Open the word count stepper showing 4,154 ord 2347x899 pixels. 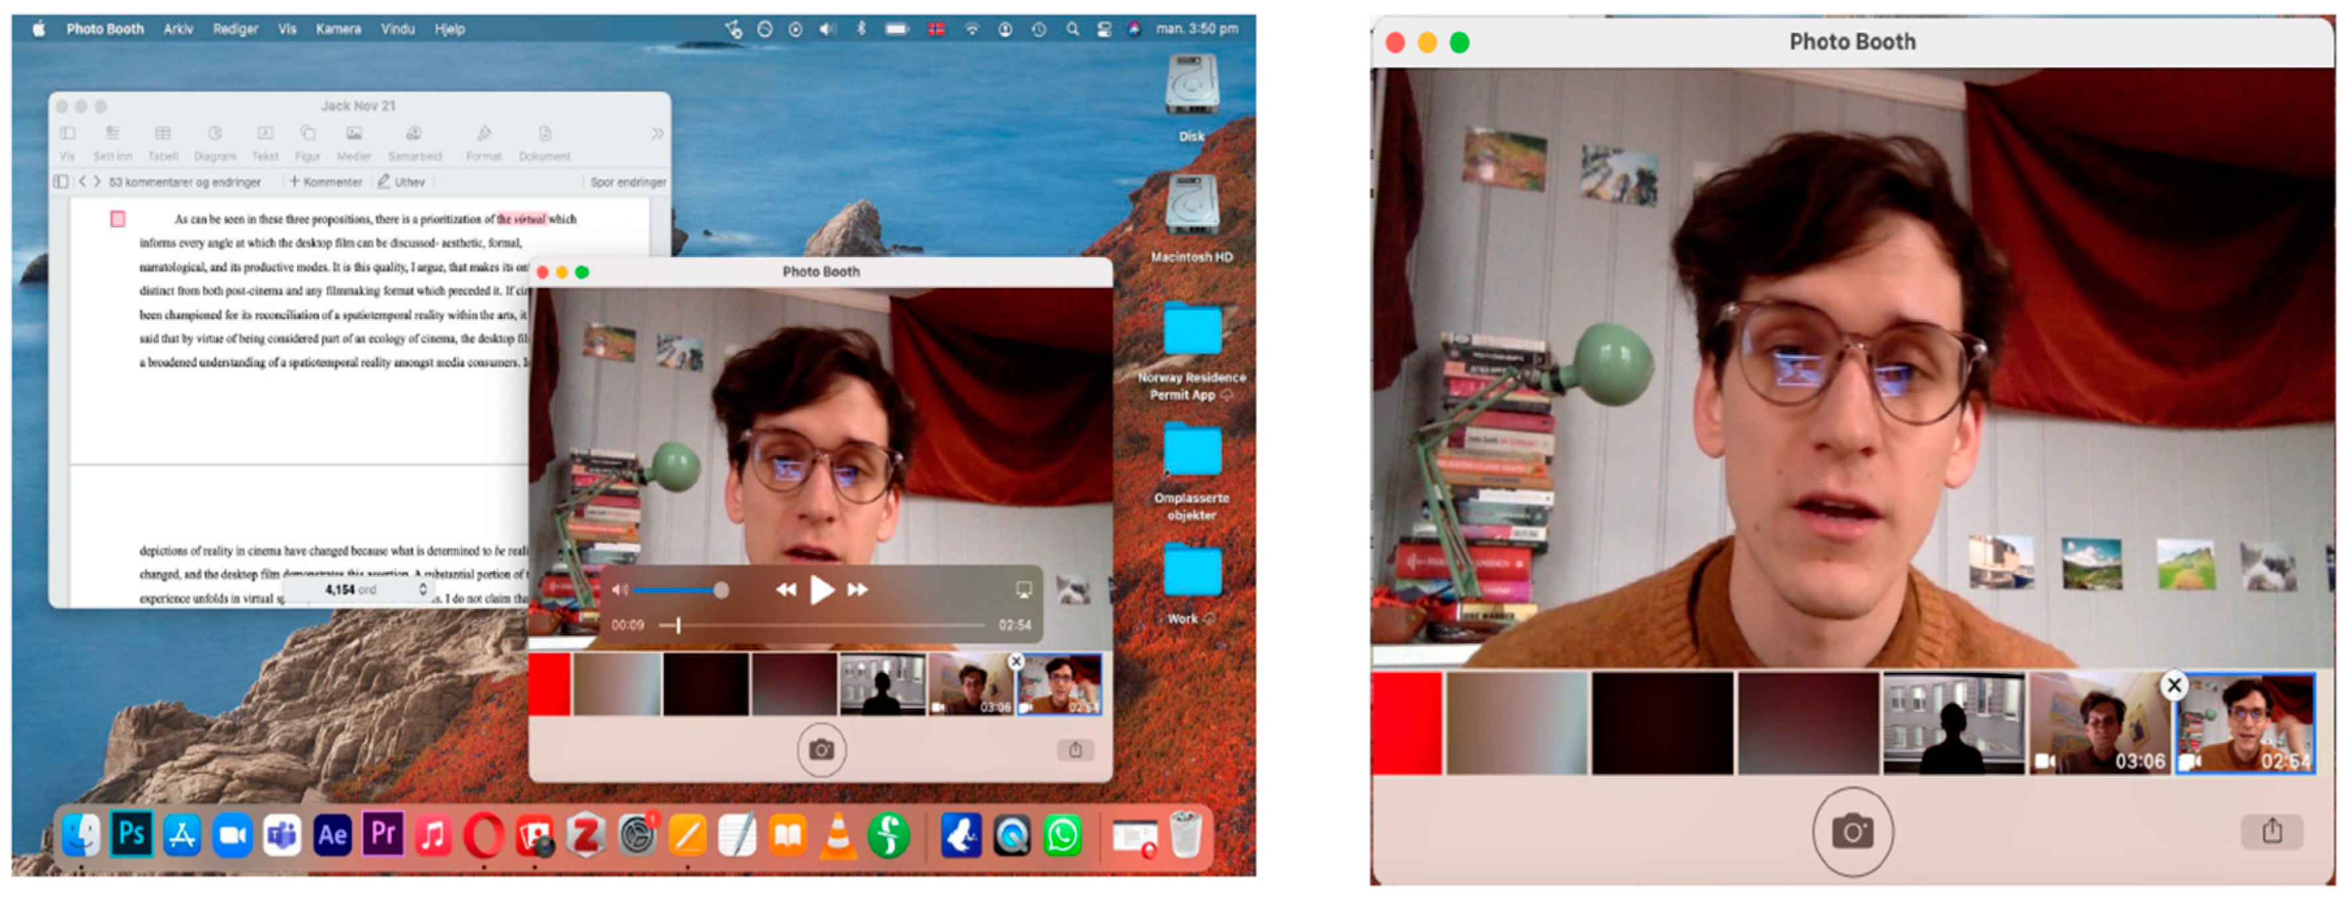click(x=422, y=590)
